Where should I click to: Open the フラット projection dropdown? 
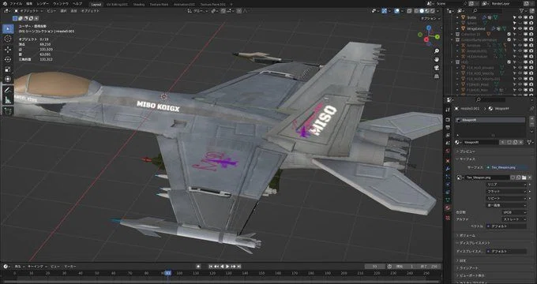(x=506, y=191)
